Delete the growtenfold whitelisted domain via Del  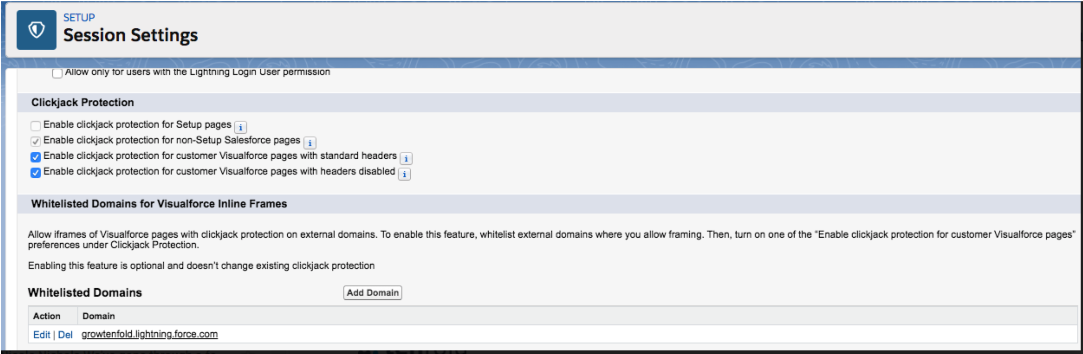(x=65, y=335)
